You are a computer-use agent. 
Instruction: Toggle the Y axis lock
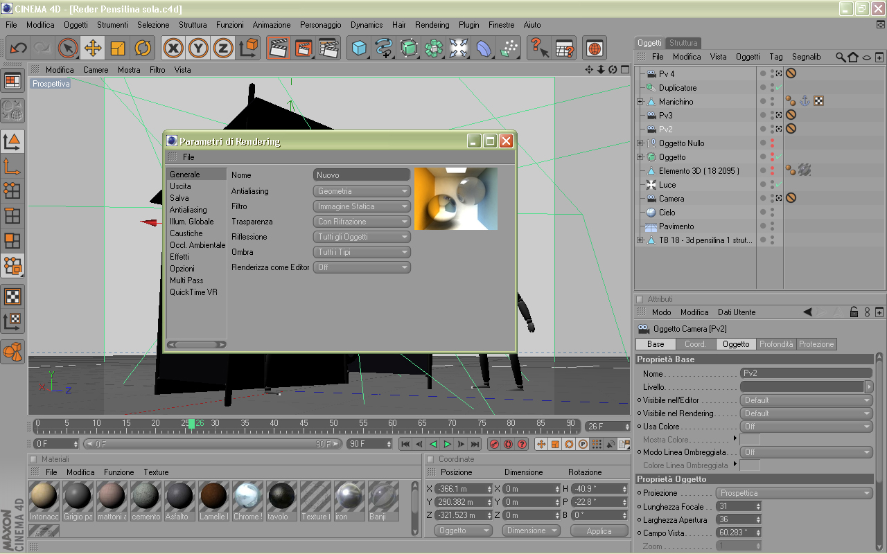tap(198, 48)
